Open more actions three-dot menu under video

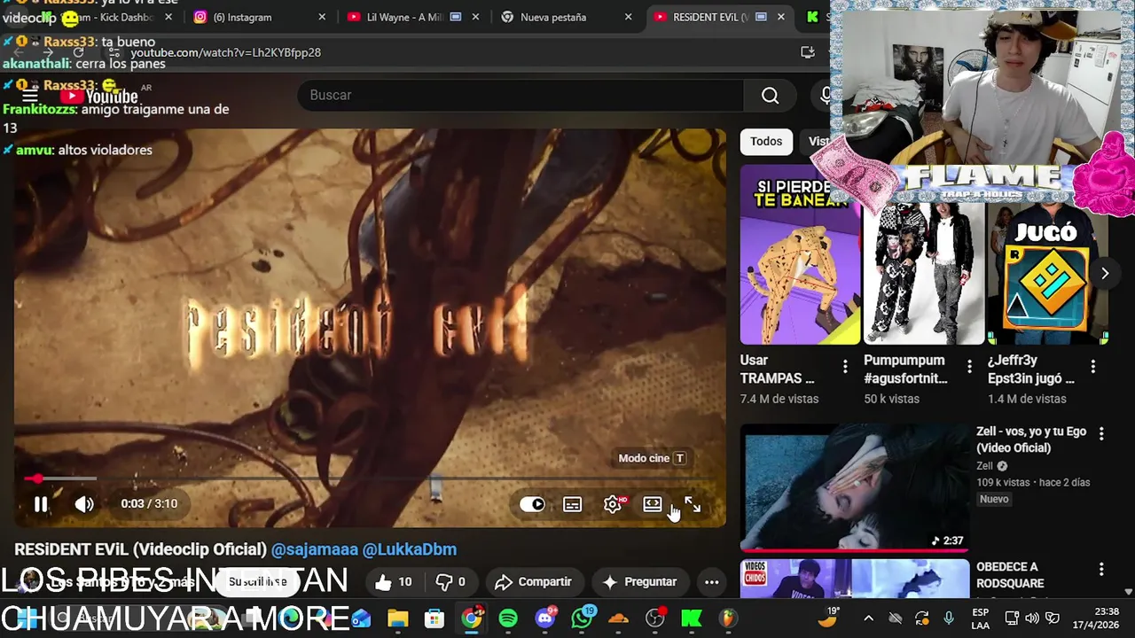[x=711, y=582]
